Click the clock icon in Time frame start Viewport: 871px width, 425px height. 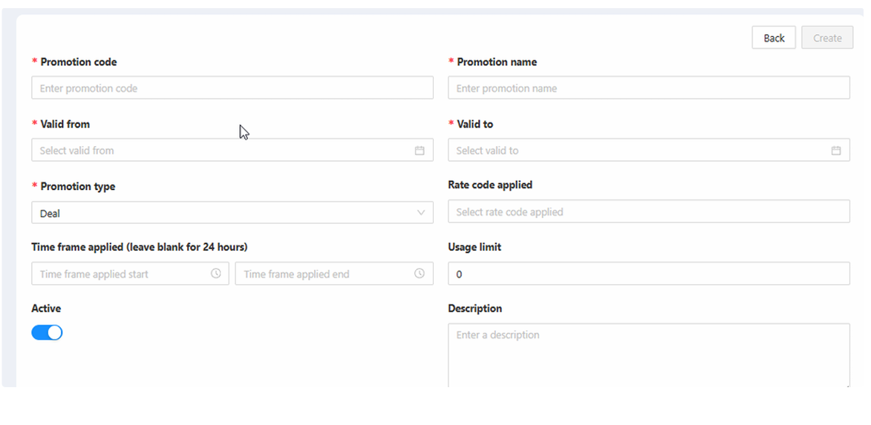(x=216, y=274)
